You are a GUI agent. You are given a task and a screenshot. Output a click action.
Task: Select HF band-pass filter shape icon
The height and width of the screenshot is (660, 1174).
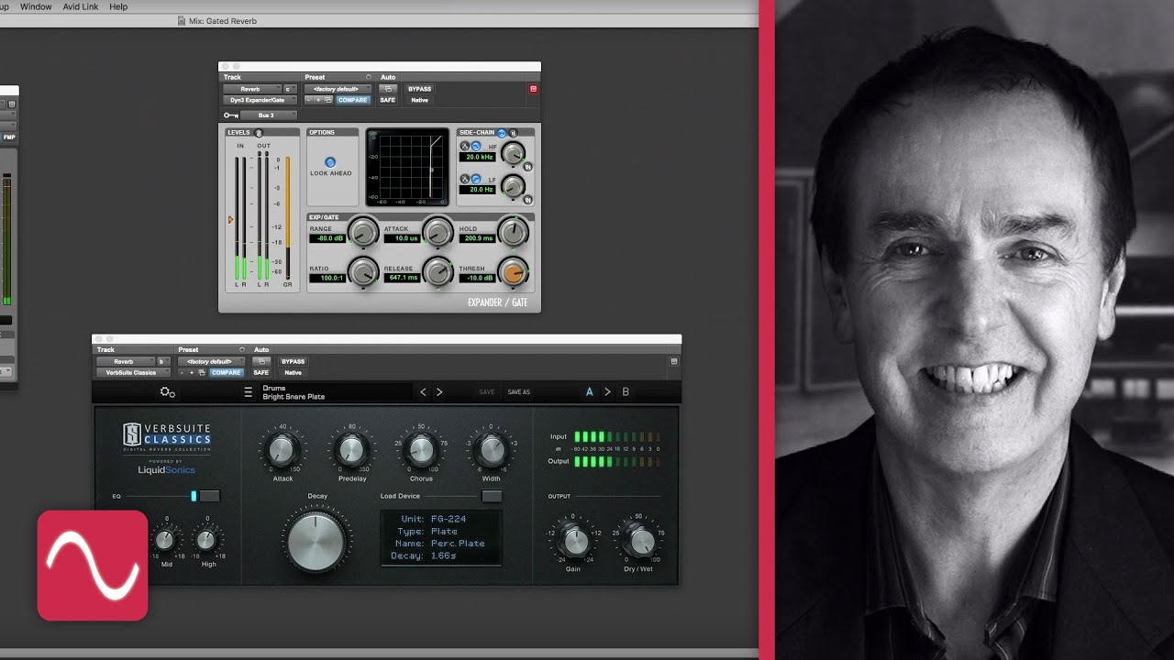465,146
